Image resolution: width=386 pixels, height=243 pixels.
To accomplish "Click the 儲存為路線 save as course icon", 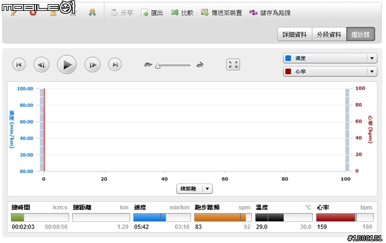I will pos(253,12).
